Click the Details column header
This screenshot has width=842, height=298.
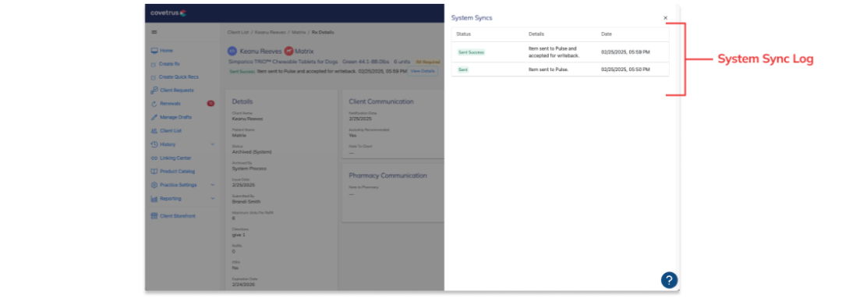[536, 34]
